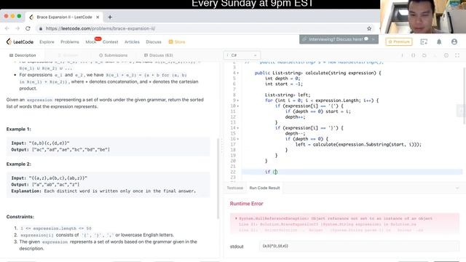
Task: Click the Example 2: heading
Action: [x=18, y=164]
